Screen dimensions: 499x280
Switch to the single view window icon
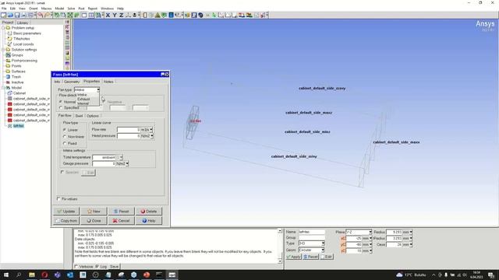coord(84,15)
